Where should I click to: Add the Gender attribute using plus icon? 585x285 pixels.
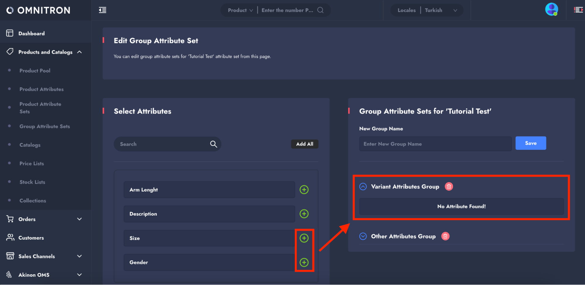(304, 262)
